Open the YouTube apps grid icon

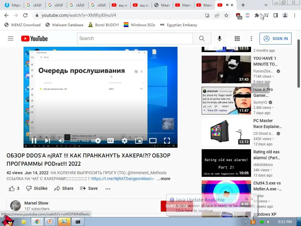tap(237, 39)
